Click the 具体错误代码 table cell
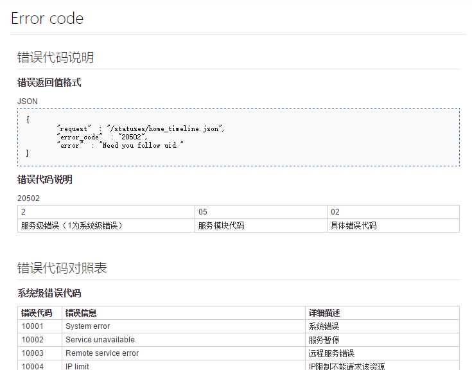The image size is (472, 370). click(353, 225)
